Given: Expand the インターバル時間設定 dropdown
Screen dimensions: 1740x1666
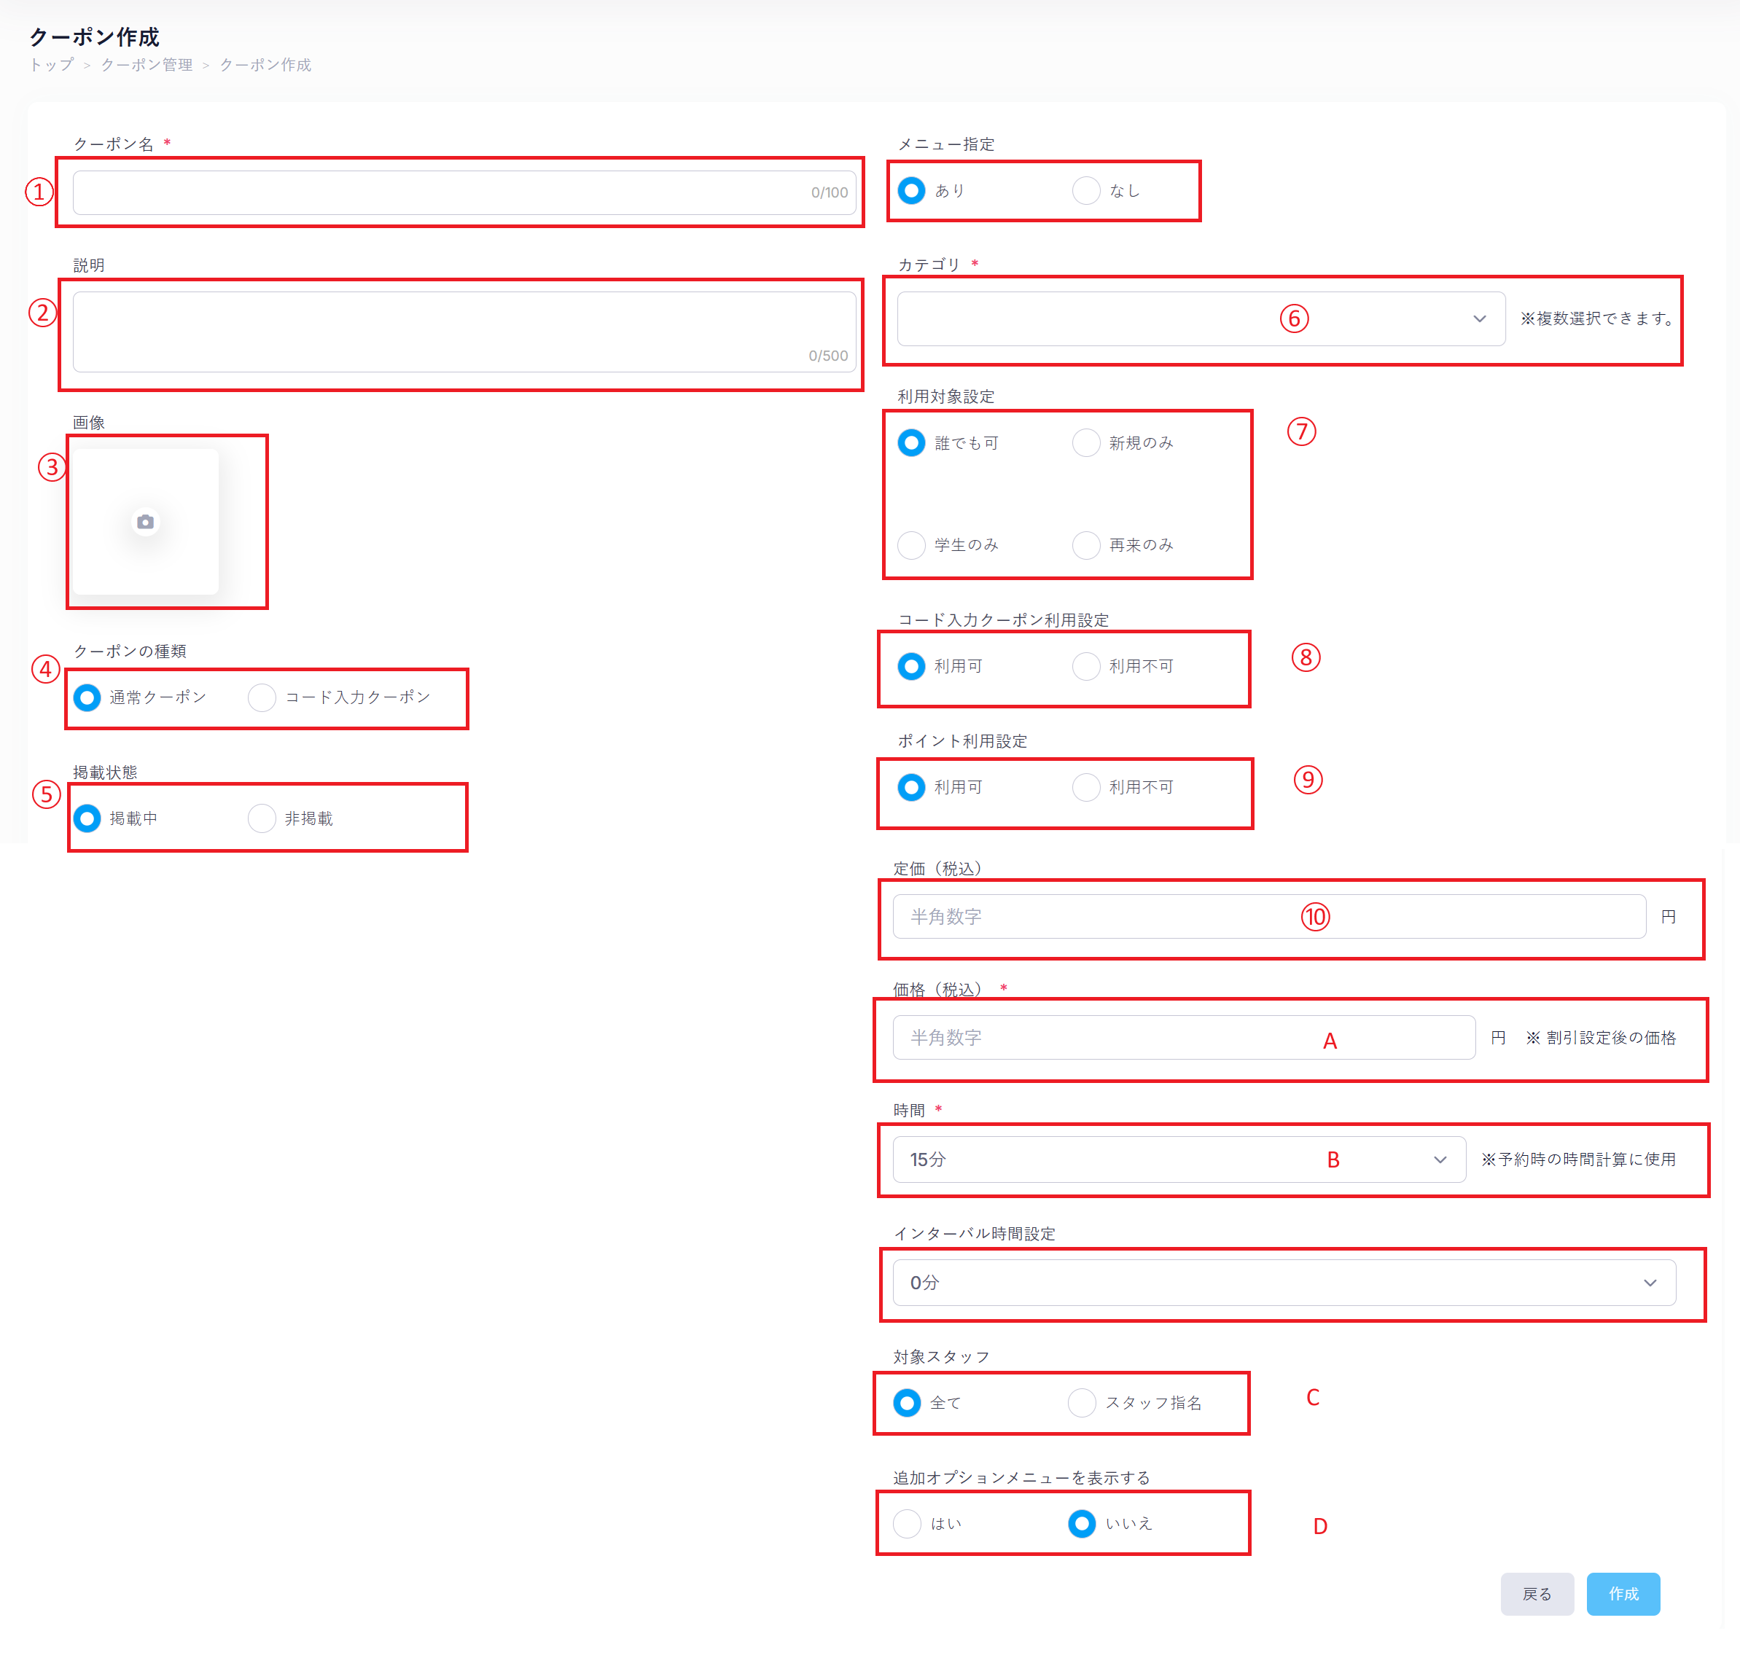Looking at the screenshot, I should coord(1283,1283).
